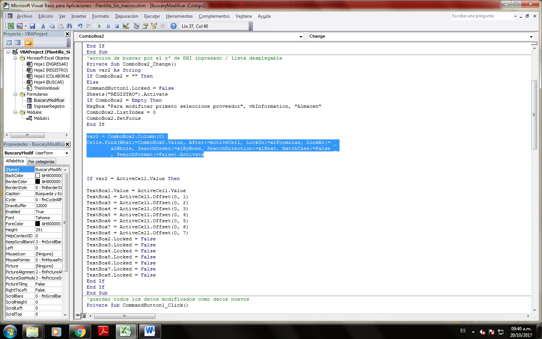542x339 pixels.
Task: Collapse the VBAProject root node
Action: (x=8, y=52)
